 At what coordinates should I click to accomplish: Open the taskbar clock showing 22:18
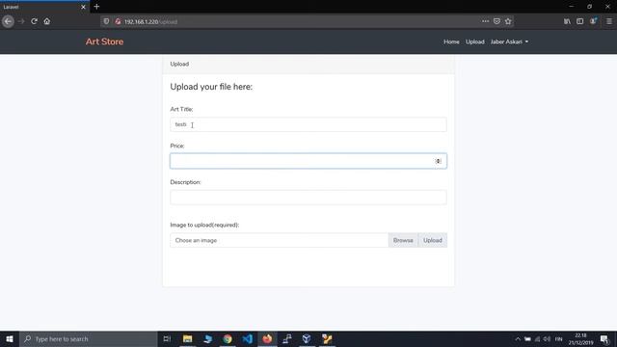pos(580,338)
